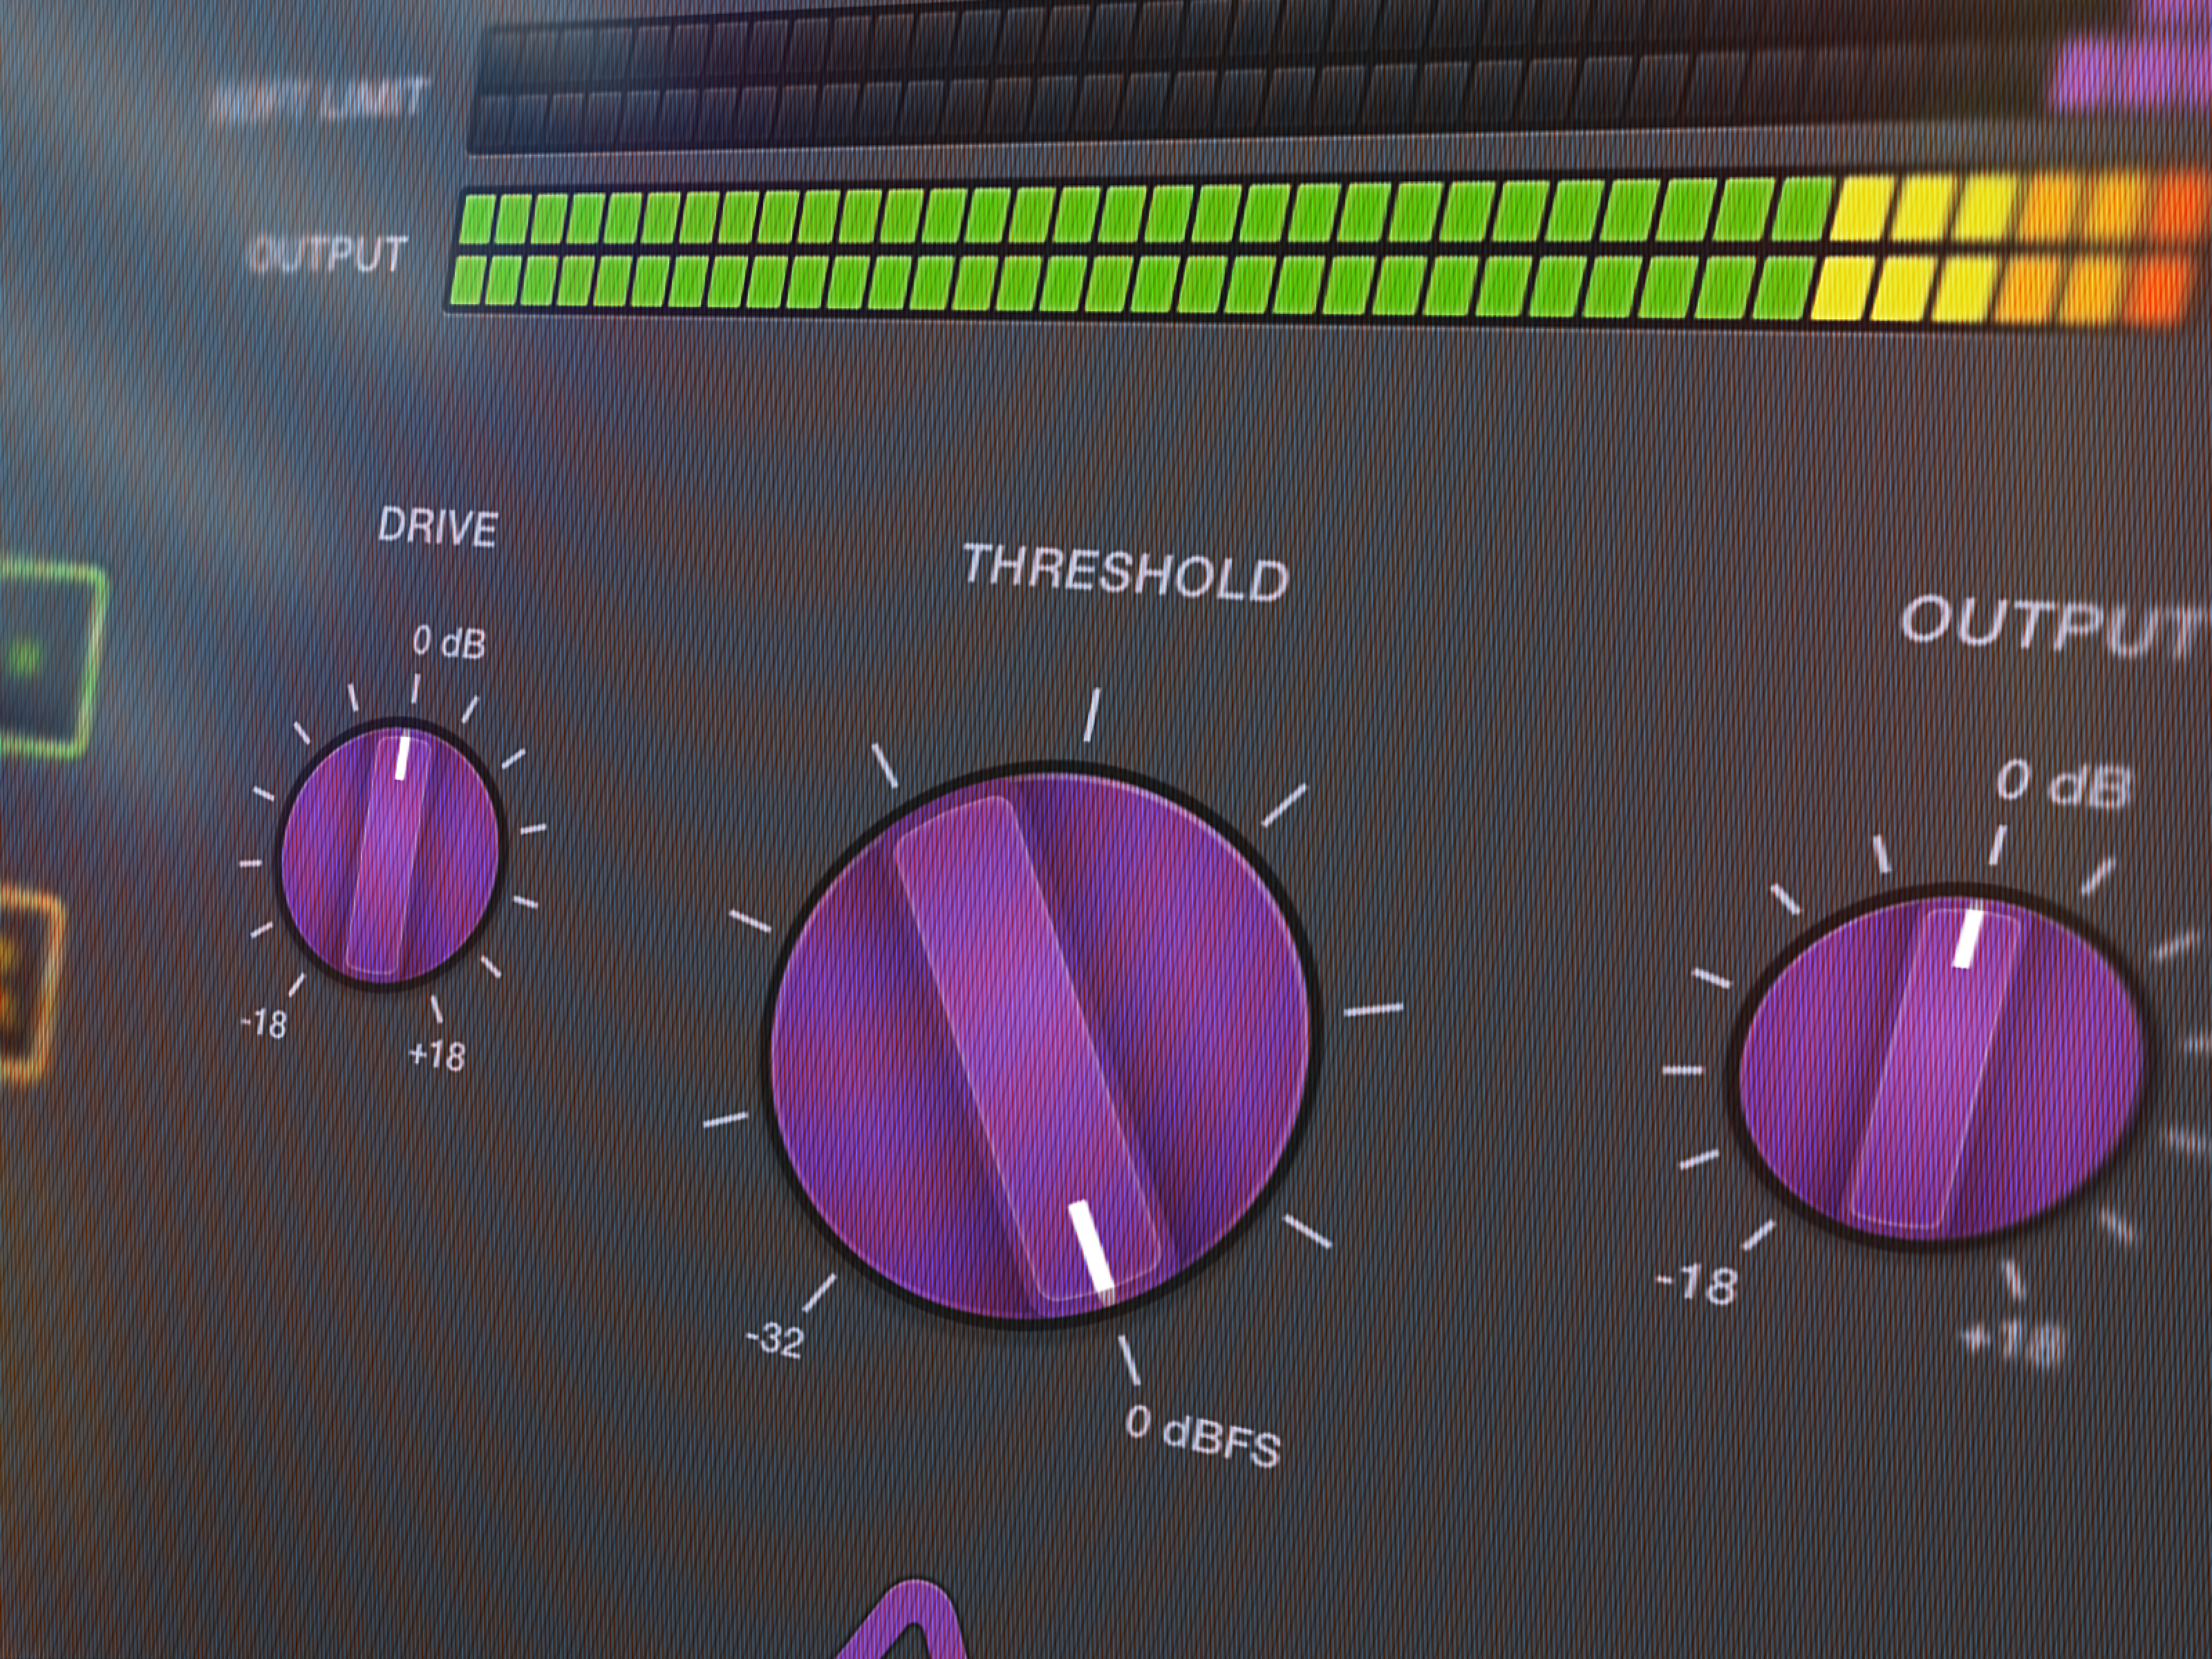Click the 0 dB marking above the Drive knob

[448, 645]
